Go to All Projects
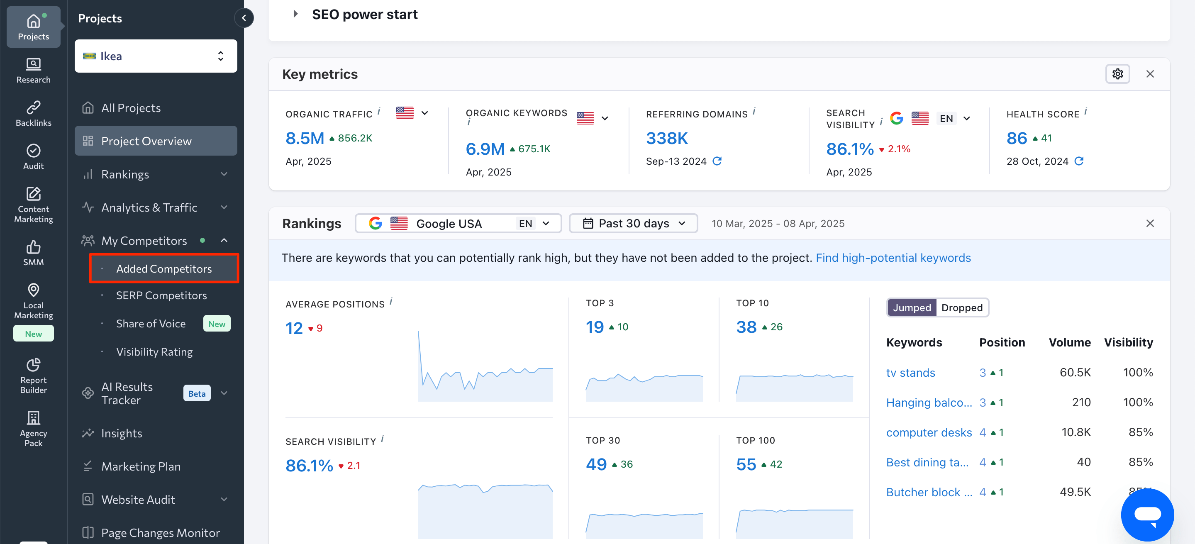1195x544 pixels. [x=156, y=107]
